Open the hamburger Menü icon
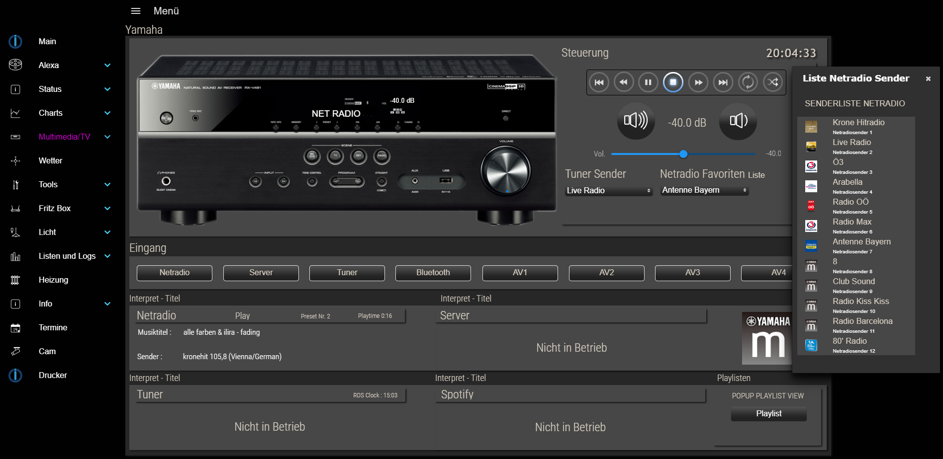The image size is (943, 459). tap(136, 11)
